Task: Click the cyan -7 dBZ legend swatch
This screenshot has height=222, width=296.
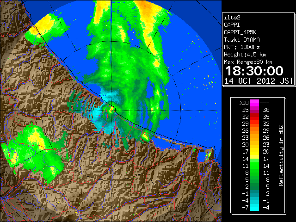Action: (254, 208)
